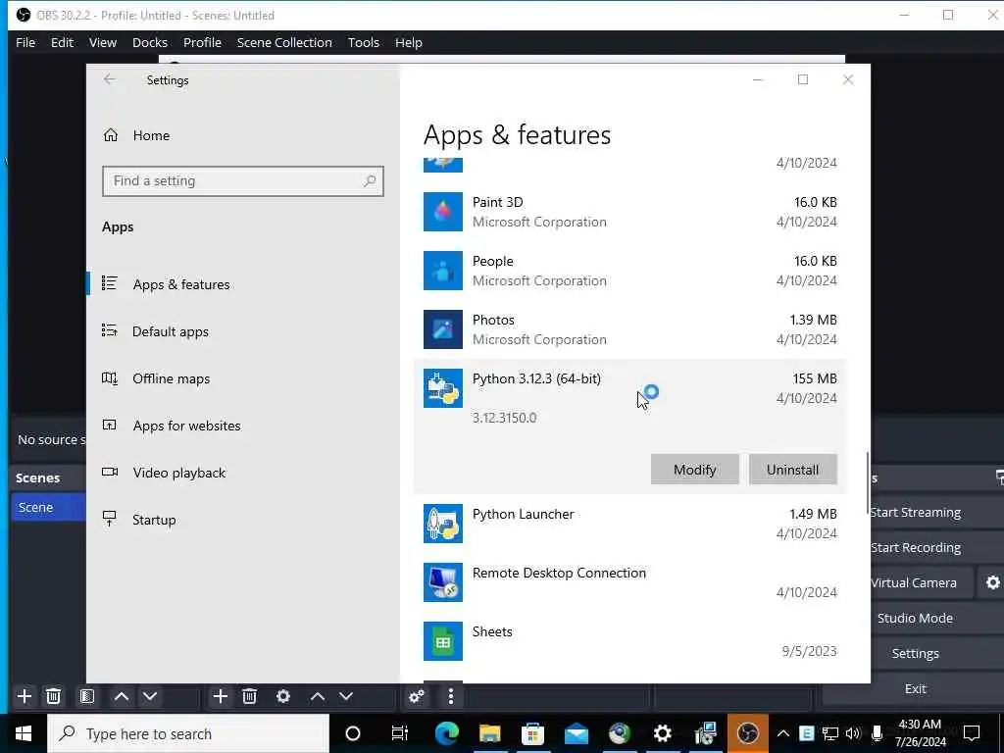Click the Home icon in Settings sidebar
Screen dimensions: 1004x753
(111, 135)
